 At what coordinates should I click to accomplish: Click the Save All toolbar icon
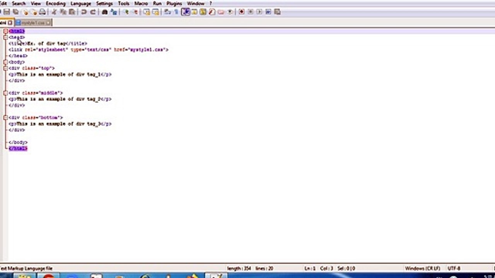pos(15,12)
